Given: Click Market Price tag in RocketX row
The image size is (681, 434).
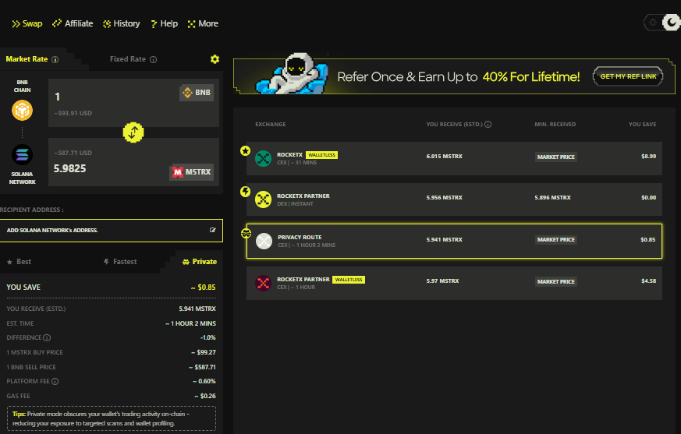Looking at the screenshot, I should (x=556, y=157).
